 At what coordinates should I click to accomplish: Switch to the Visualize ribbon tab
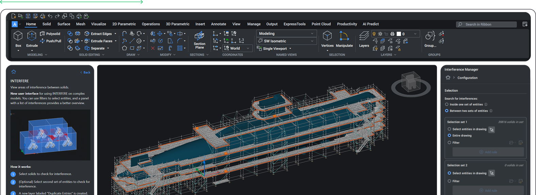click(x=98, y=24)
